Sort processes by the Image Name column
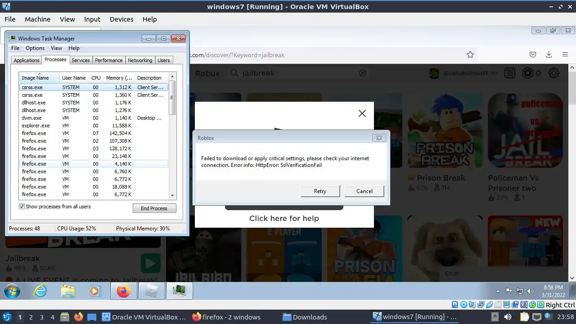Viewport: 576px width, 324px height. 39,78
